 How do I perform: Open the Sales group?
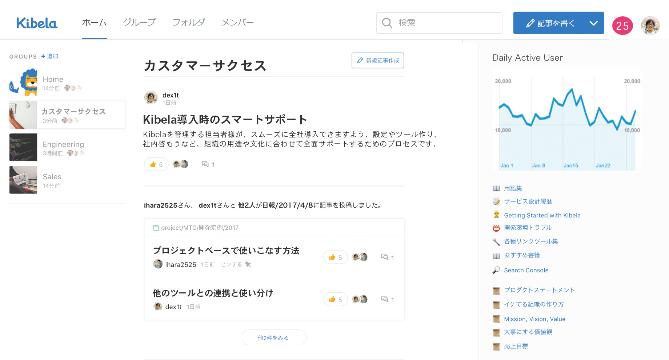tap(67, 180)
